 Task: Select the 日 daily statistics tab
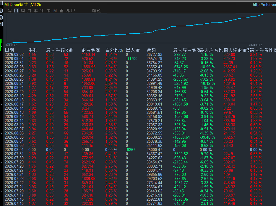[16, 11]
